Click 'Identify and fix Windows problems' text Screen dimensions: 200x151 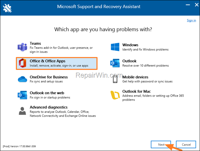(x=145, y=49)
